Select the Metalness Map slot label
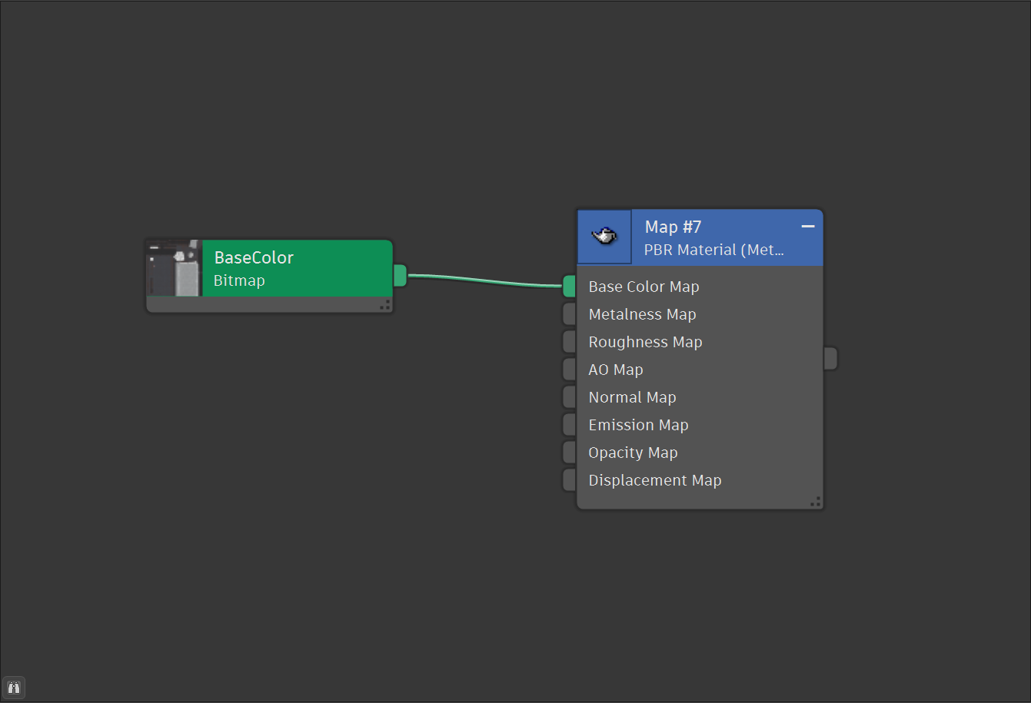Viewport: 1031px width, 703px height. click(642, 314)
